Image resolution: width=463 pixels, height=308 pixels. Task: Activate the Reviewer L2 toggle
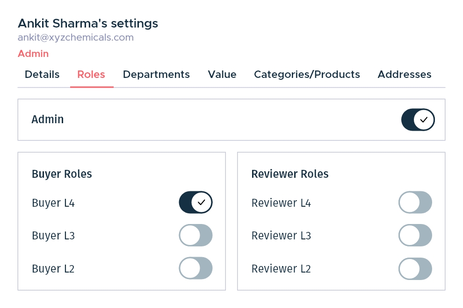415,268
